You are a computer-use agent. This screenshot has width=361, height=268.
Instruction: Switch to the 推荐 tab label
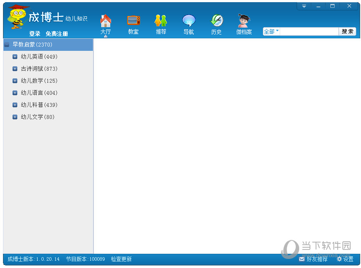point(161,31)
